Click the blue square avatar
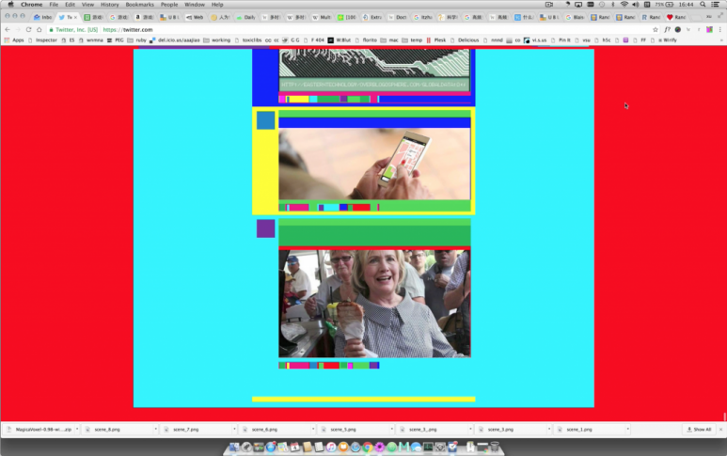Screen dimensions: 727x456 [266, 120]
